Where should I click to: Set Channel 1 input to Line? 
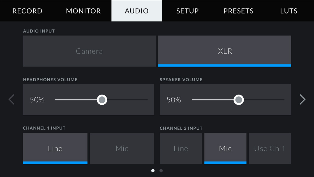pyautogui.click(x=55, y=148)
